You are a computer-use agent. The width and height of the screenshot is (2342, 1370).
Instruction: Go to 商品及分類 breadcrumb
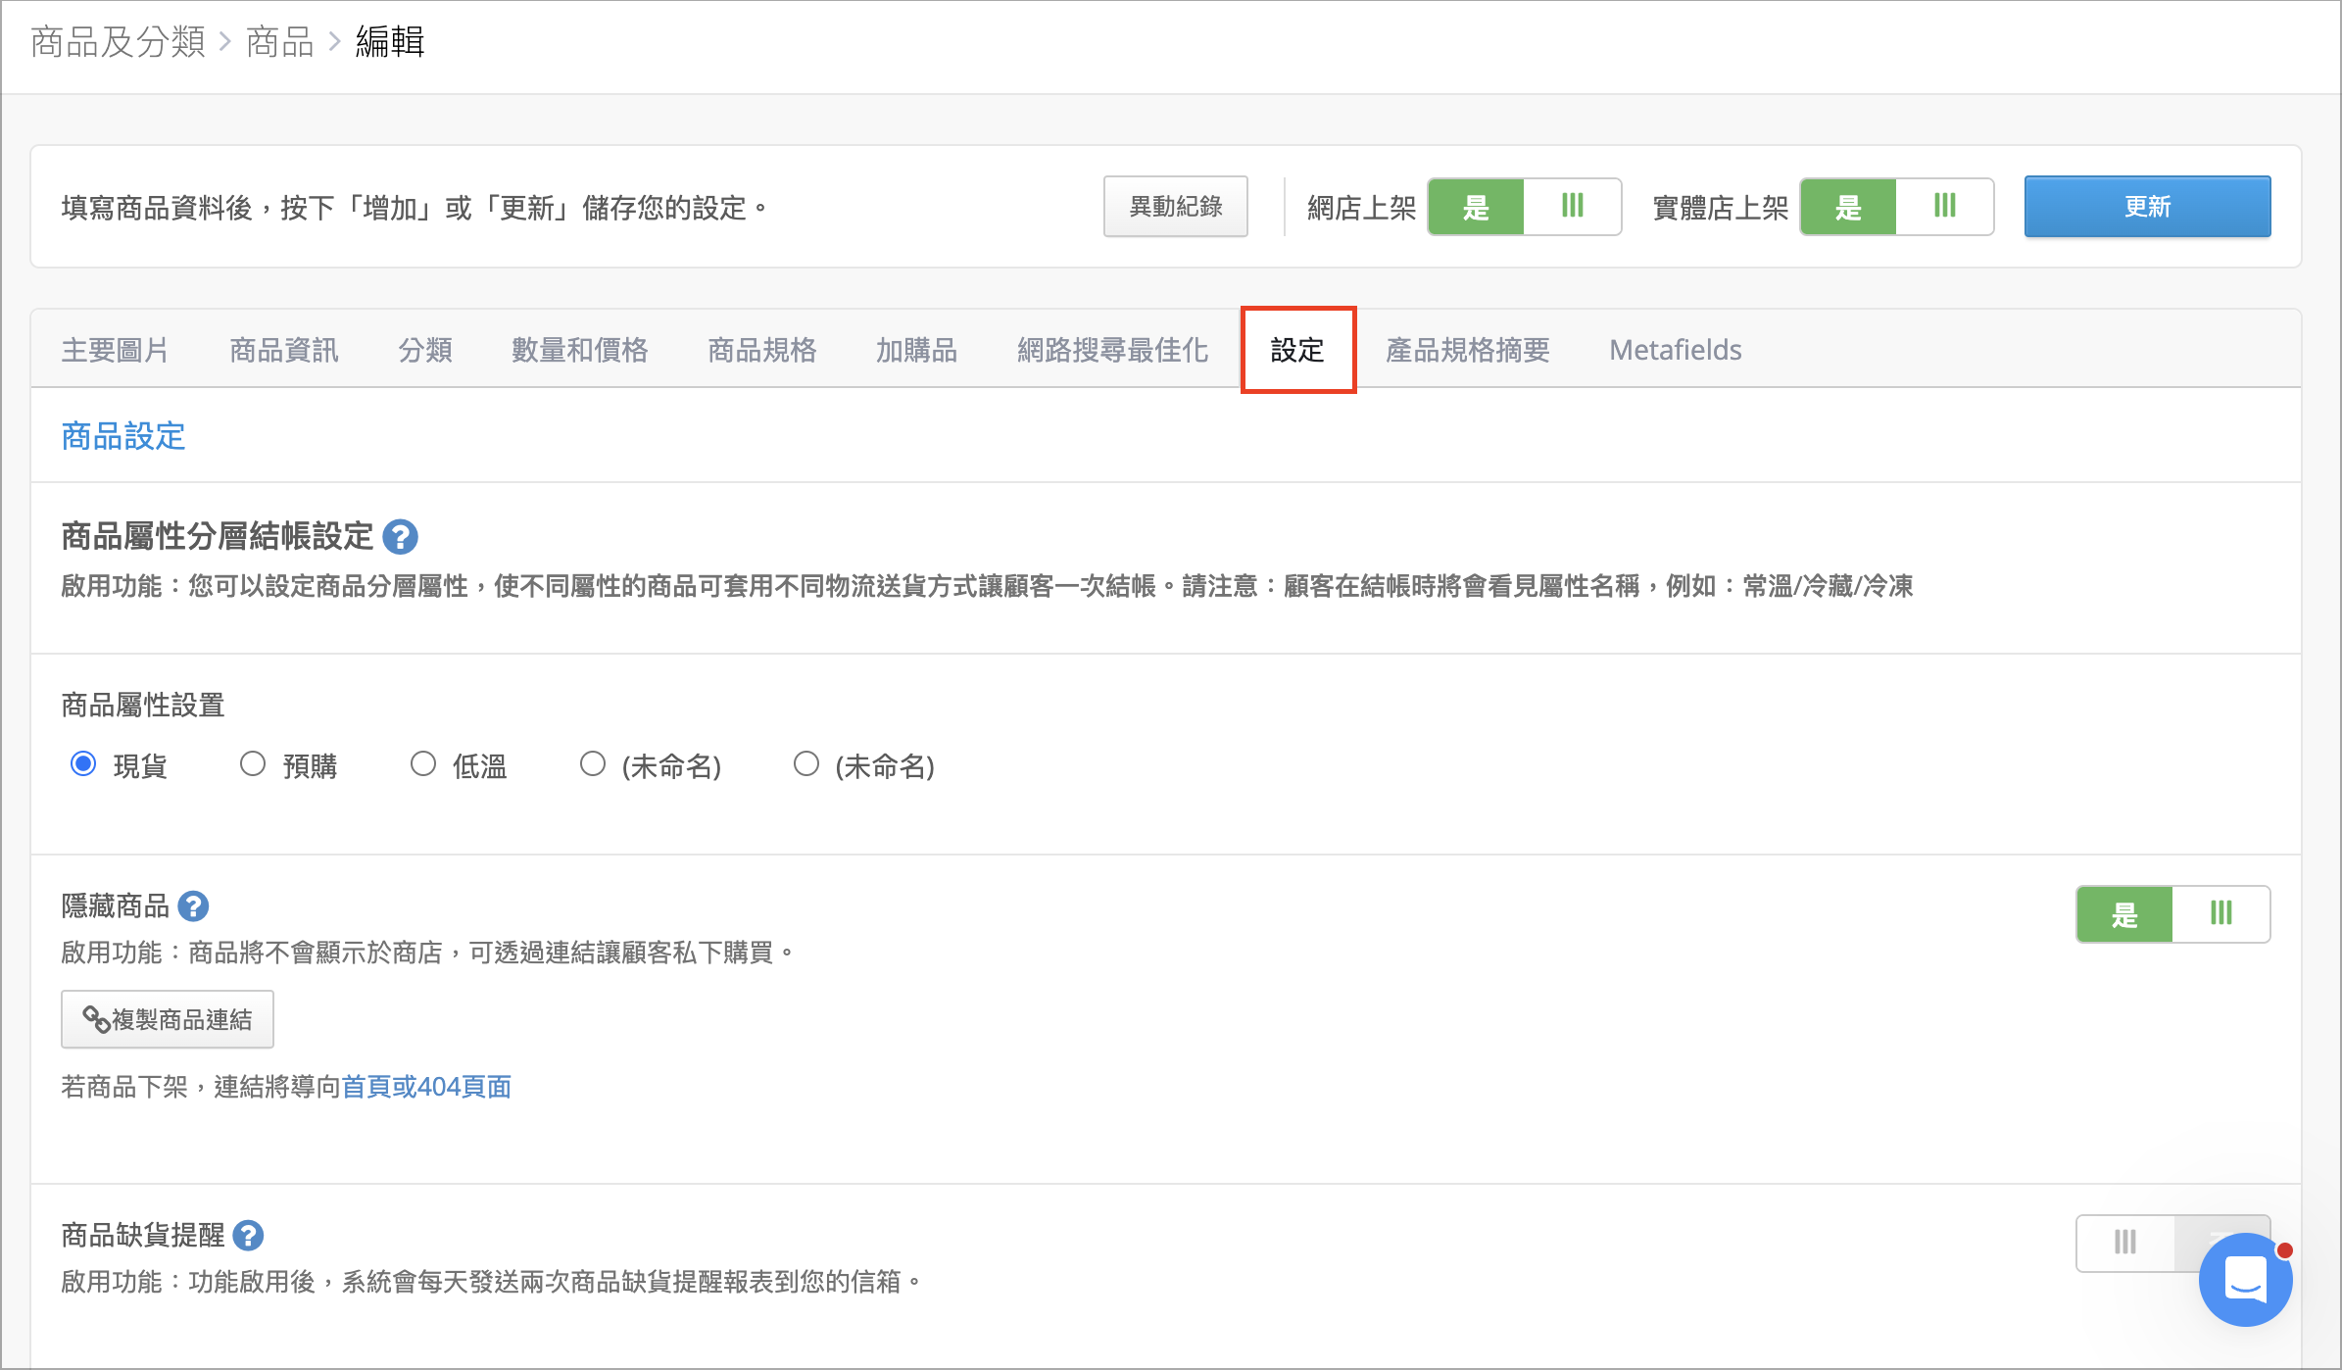pos(119,42)
